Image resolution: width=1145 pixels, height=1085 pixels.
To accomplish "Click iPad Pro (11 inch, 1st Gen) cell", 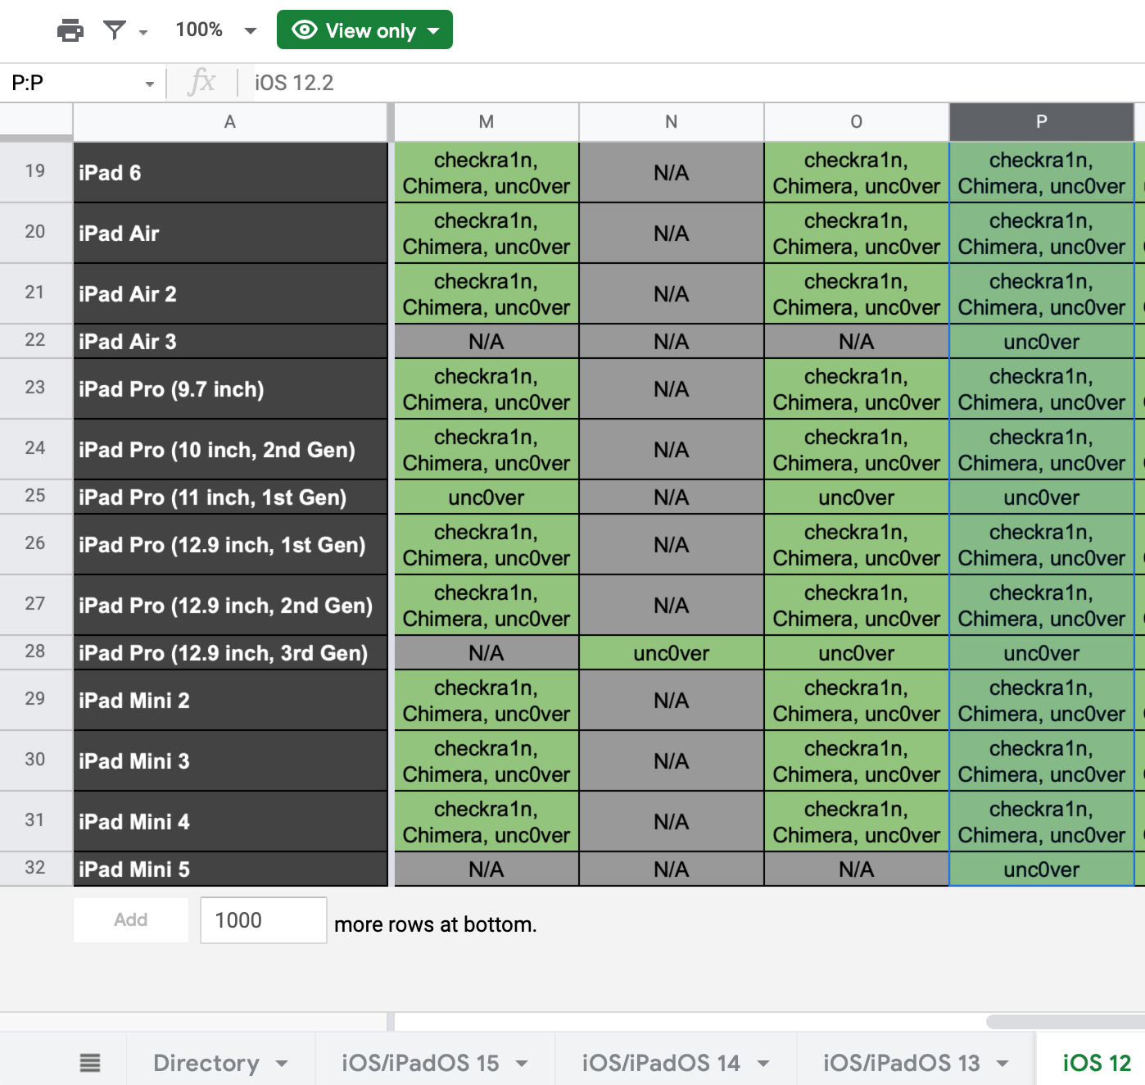I will (230, 497).
